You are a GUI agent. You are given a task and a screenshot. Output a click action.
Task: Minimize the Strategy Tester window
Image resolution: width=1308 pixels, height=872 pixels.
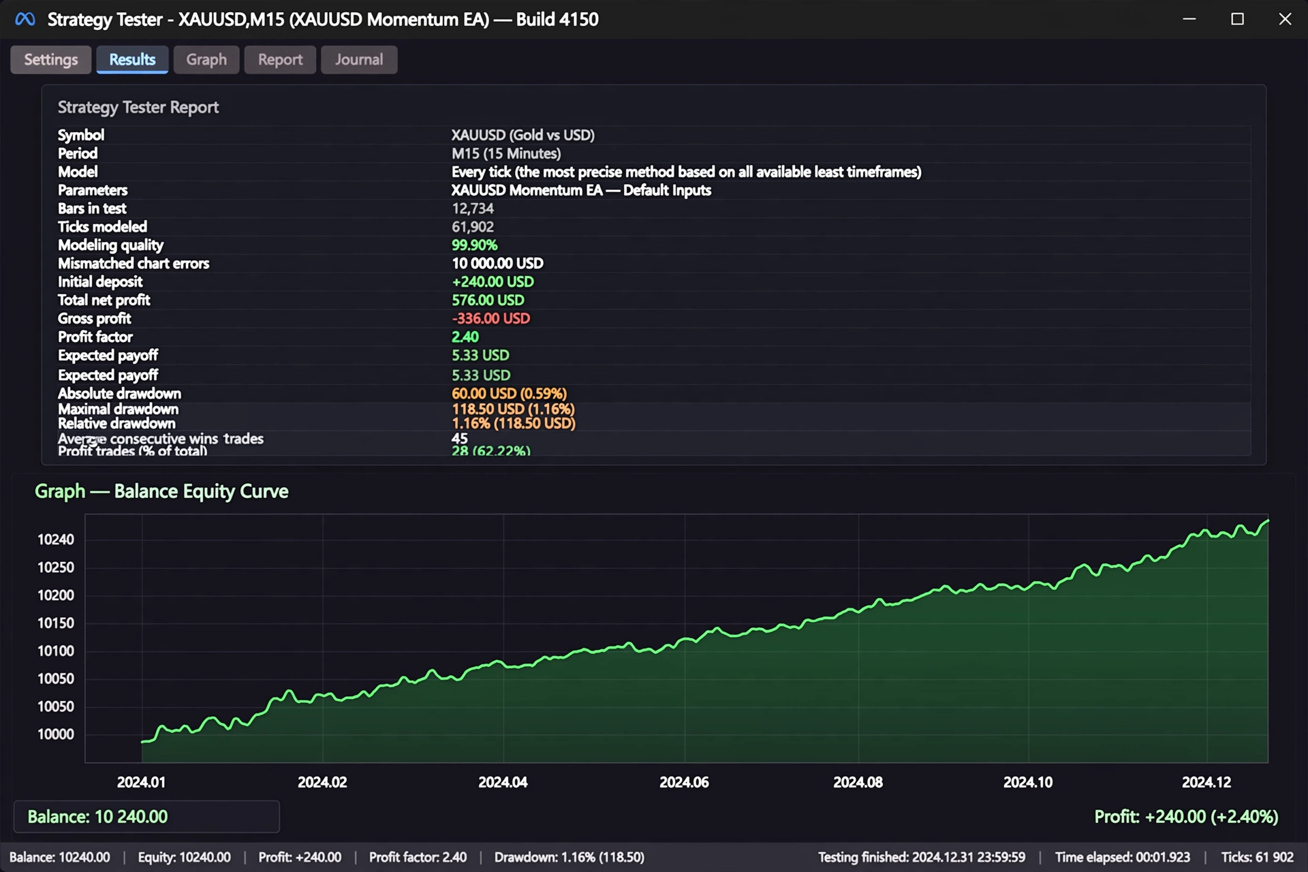[1189, 19]
